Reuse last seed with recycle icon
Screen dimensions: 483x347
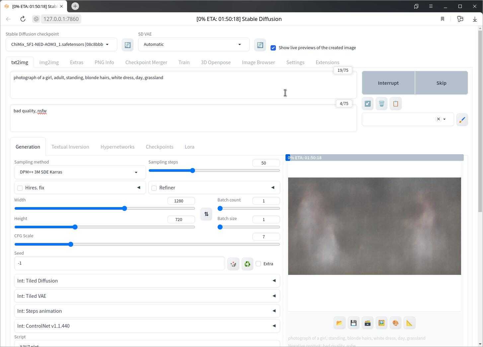(247, 264)
